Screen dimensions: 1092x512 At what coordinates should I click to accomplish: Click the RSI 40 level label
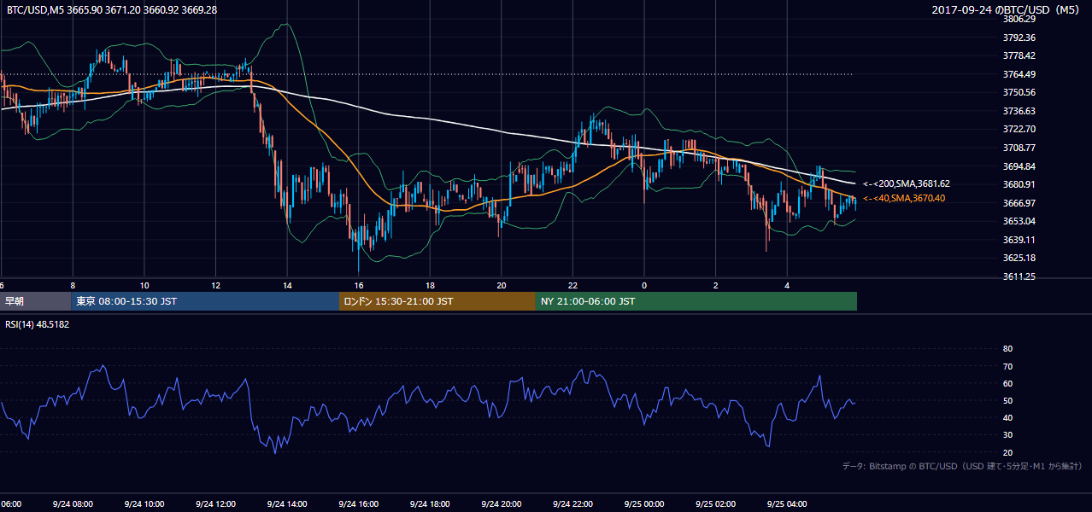[x=1007, y=417]
